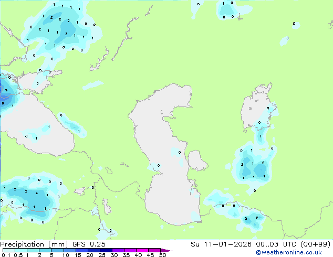Pick the 45–50 mm legend color swatch
333x257 pixels.
154,250
